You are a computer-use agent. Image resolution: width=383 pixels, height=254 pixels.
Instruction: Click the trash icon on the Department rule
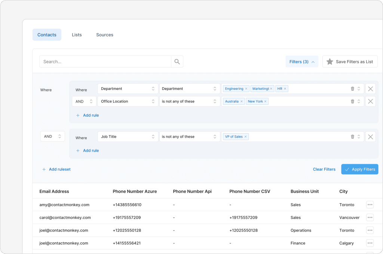coord(352,88)
